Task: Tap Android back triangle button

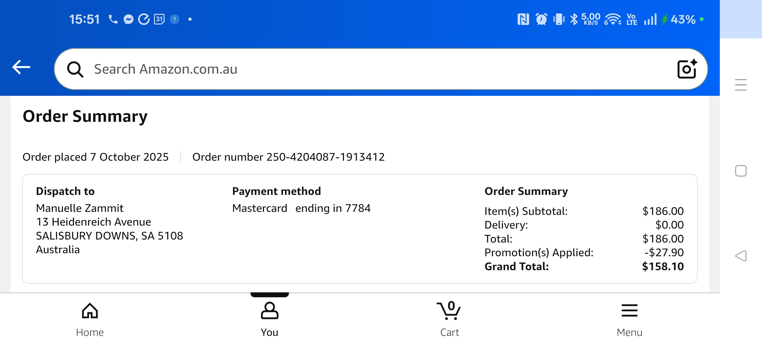Action: pyautogui.click(x=740, y=256)
